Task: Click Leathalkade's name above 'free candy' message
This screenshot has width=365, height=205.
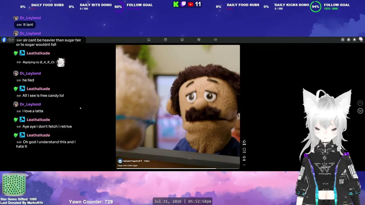Action: 38,89
